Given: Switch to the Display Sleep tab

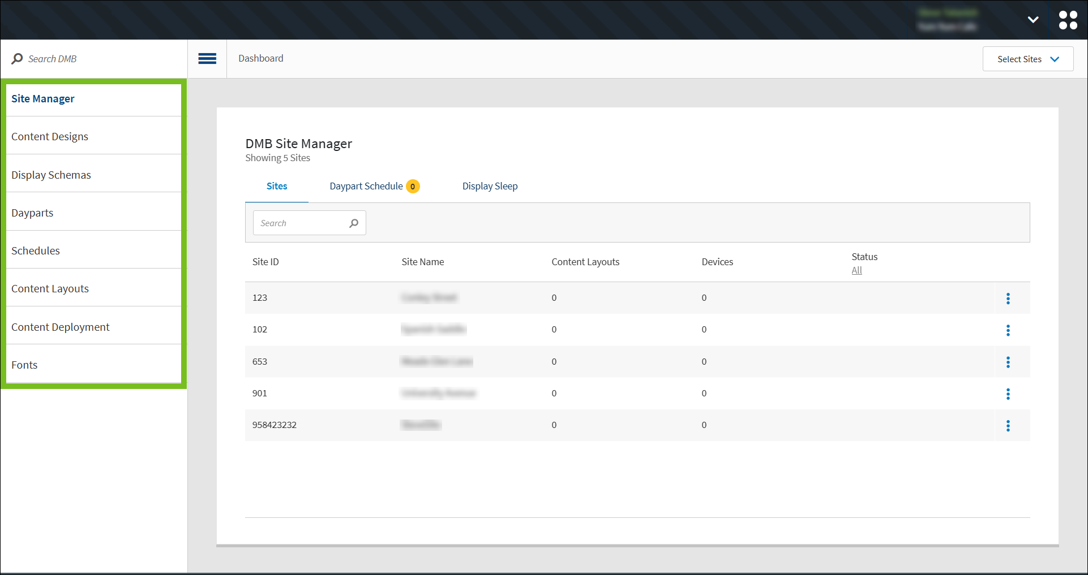Looking at the screenshot, I should [490, 186].
